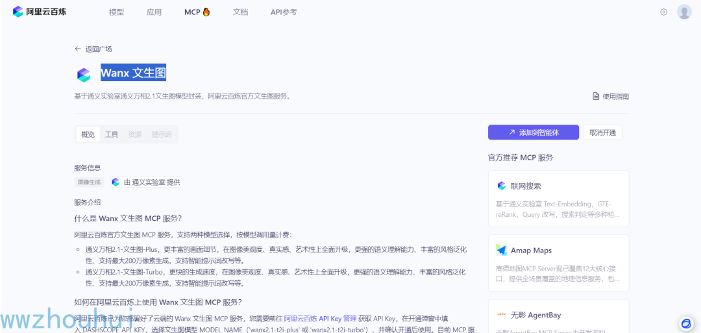Click the 服务介绍 label

(88, 202)
